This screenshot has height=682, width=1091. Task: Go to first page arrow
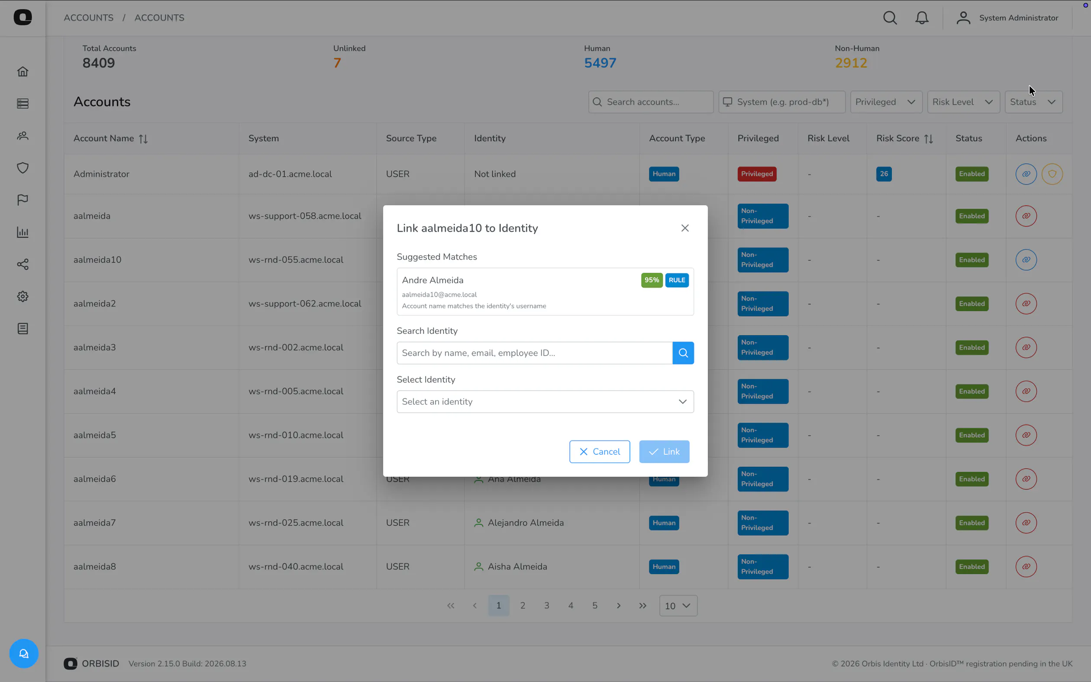(450, 606)
